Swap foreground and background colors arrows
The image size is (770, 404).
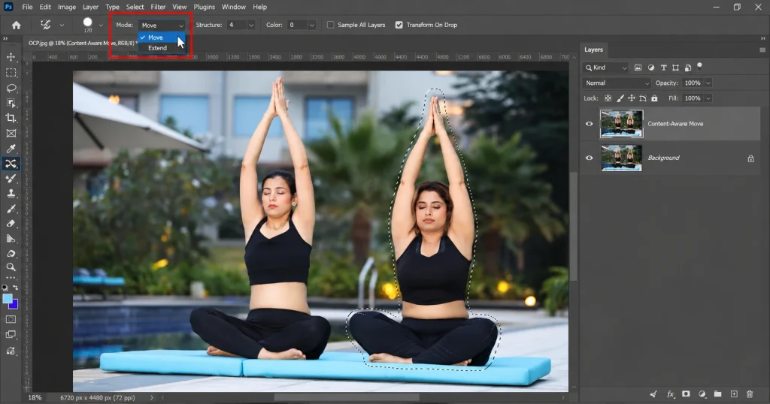tap(16, 288)
